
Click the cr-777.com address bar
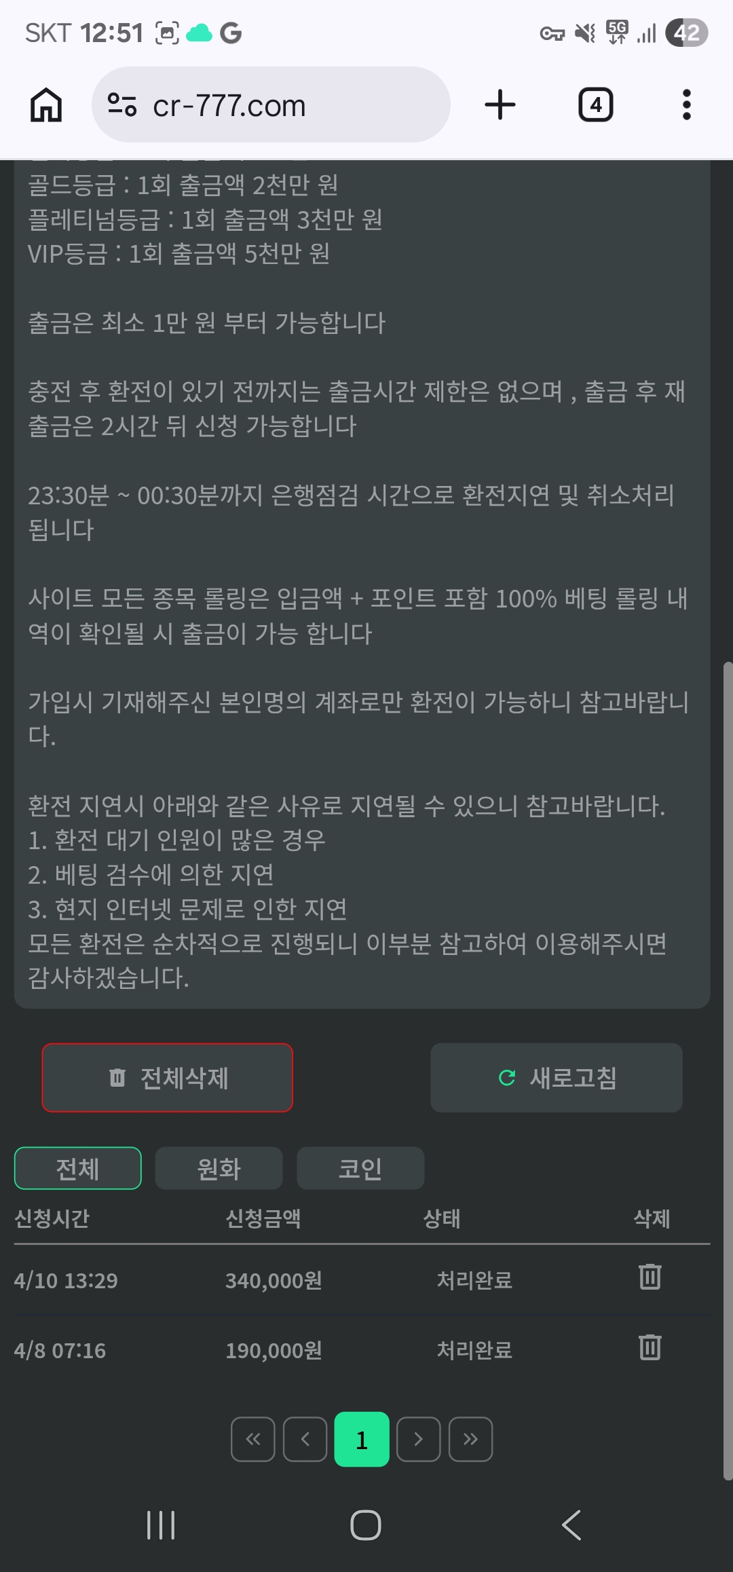point(271,105)
